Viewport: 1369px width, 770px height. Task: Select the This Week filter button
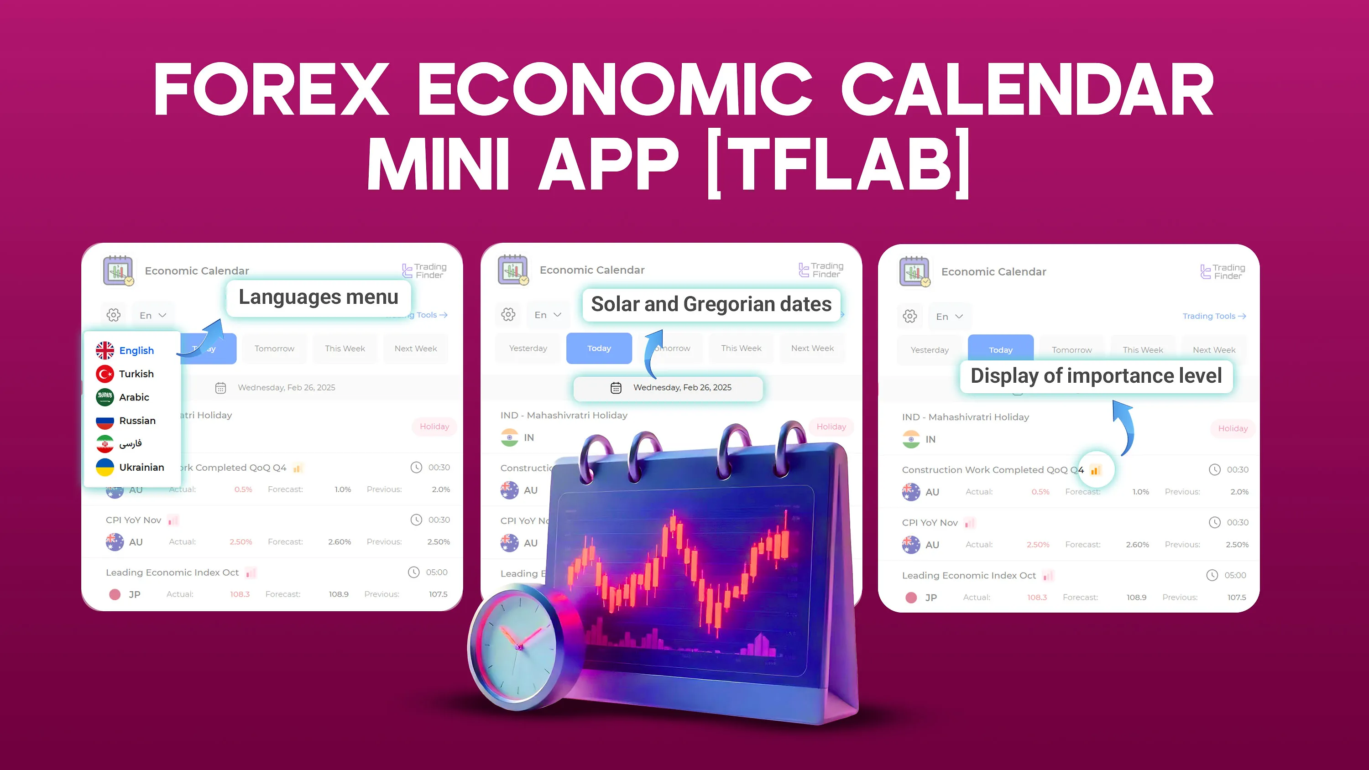click(1142, 349)
